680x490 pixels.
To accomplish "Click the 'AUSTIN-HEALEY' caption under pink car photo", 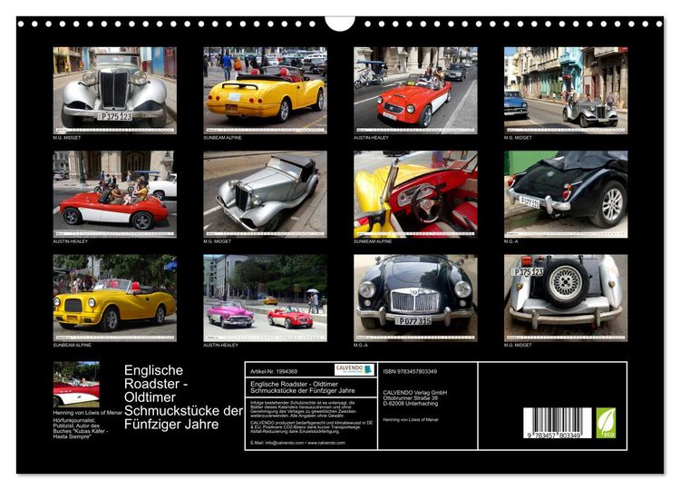I will coord(220,345).
